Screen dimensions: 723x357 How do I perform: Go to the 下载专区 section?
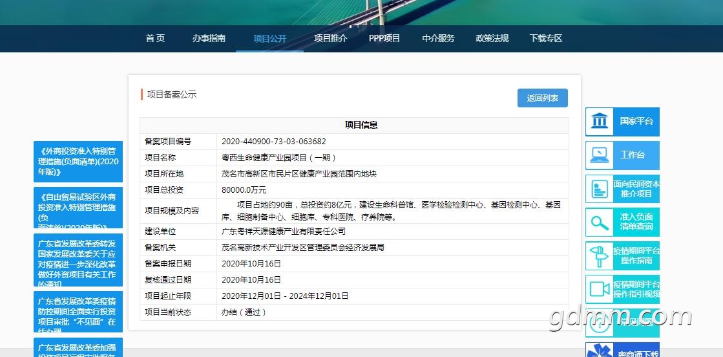coord(546,38)
